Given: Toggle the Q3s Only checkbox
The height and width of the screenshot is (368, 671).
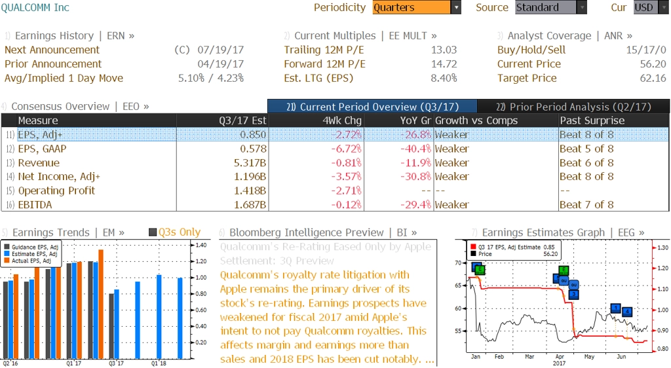Looking at the screenshot, I should click(x=153, y=232).
